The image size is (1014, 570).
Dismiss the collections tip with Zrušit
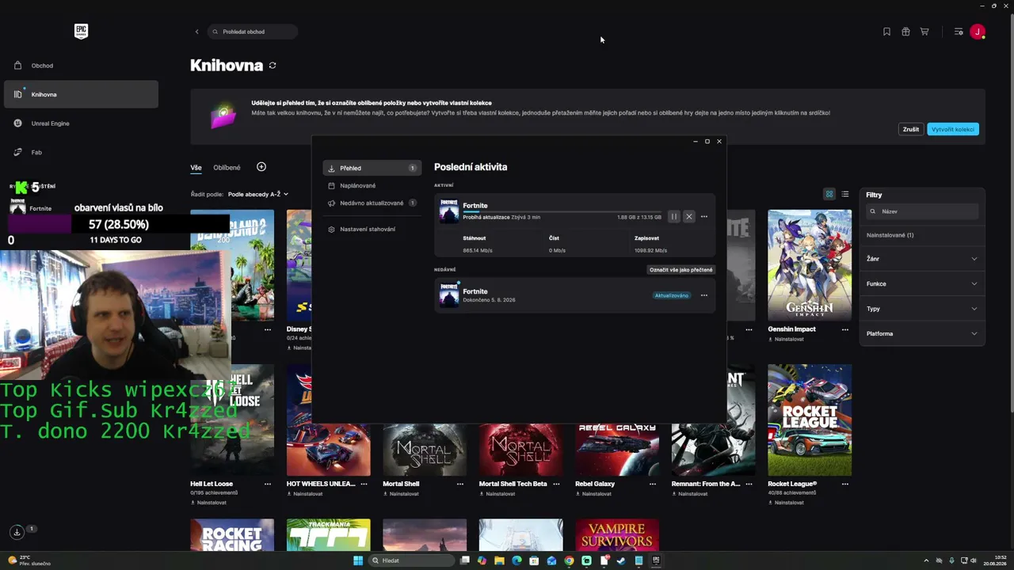(x=911, y=129)
